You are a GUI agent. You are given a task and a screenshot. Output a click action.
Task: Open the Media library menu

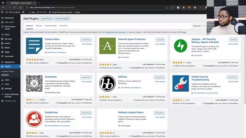click(7, 48)
